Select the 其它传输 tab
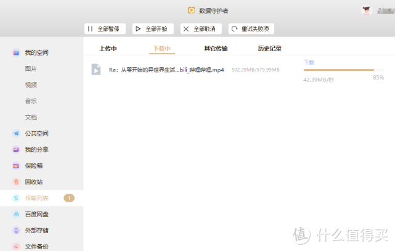The image size is (395, 251). (x=216, y=48)
